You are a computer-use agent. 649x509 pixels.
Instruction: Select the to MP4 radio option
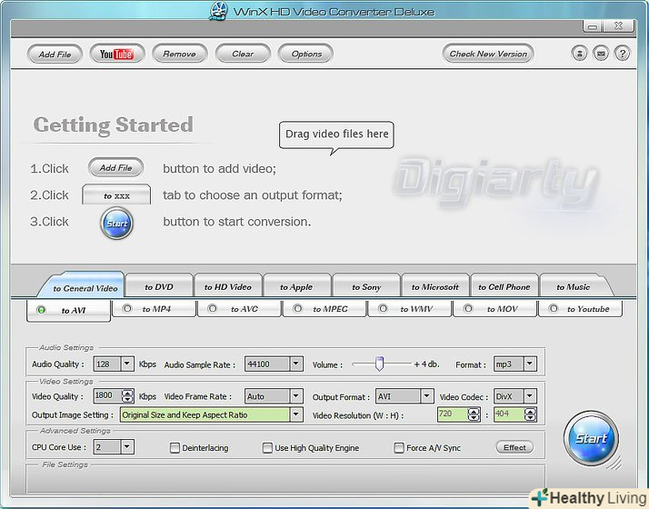point(128,309)
